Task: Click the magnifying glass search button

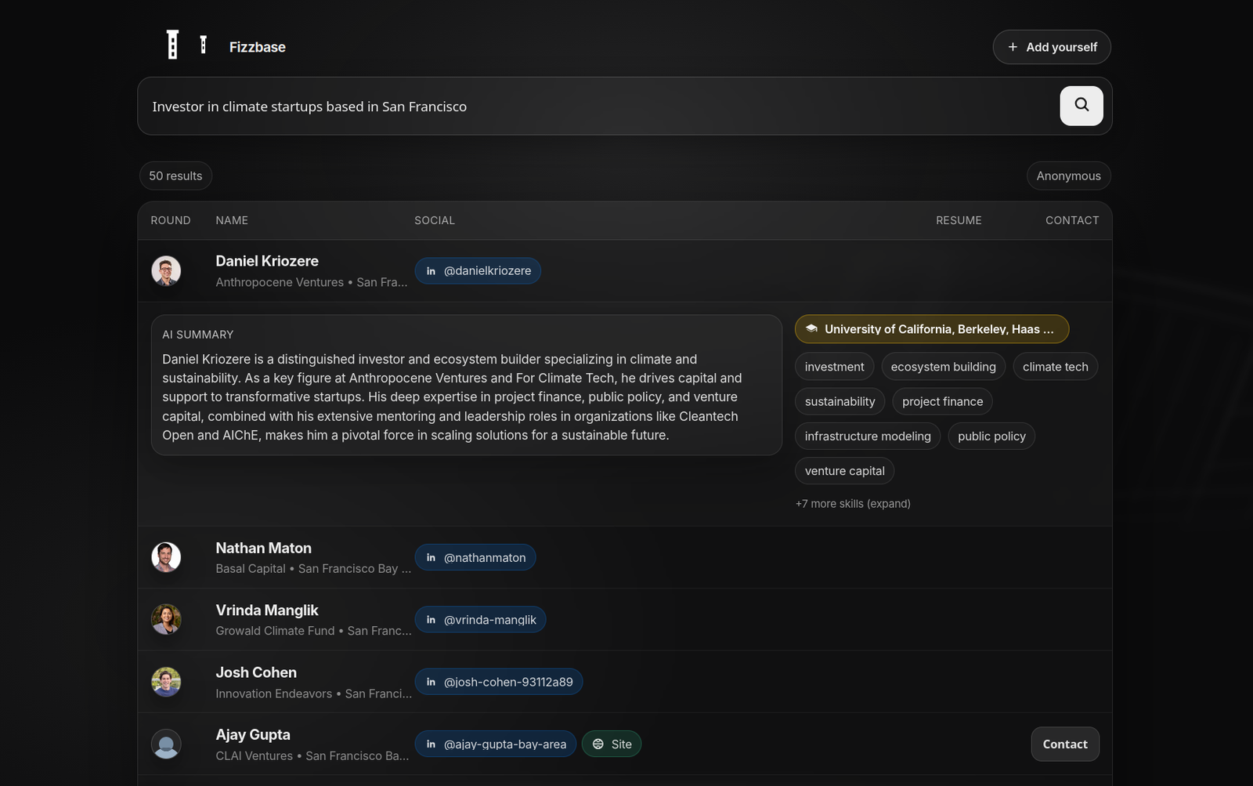Action: click(1081, 106)
